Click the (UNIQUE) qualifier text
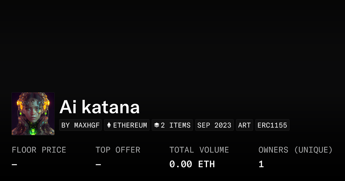345x181 pixels. pos(313,150)
